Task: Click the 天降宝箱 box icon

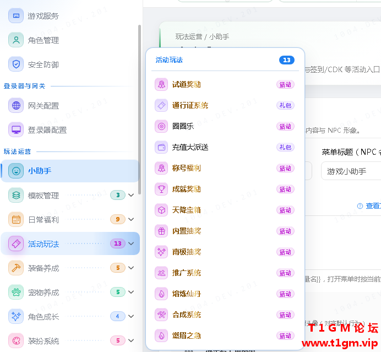Action: point(161,210)
